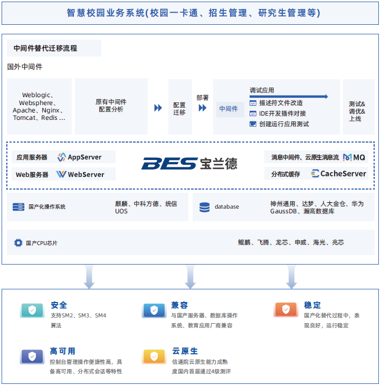Click the 云原生 heading
The image size is (381, 386).
point(185,351)
